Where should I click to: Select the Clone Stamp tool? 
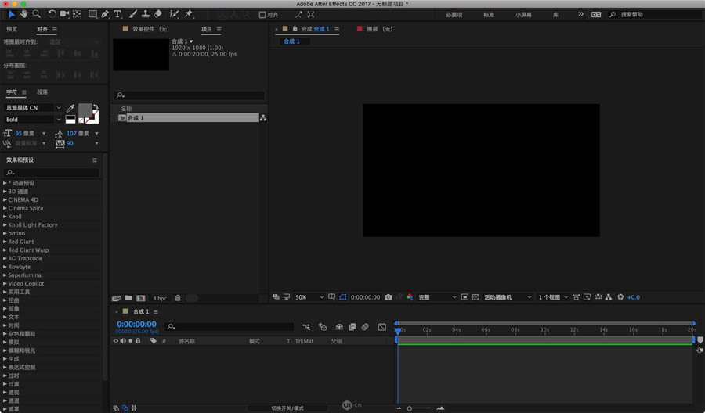click(x=146, y=14)
